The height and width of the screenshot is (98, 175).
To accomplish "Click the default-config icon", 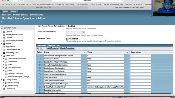I will (x=6, y=83).
